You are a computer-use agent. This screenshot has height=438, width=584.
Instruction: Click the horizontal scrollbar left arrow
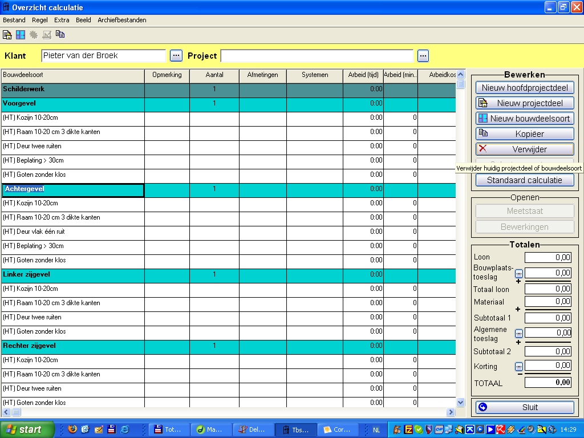(x=6, y=412)
